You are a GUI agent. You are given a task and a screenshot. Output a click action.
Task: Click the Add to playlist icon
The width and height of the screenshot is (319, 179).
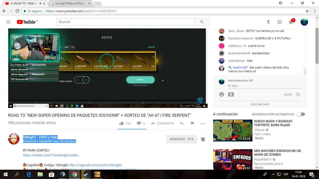tap(182, 123)
